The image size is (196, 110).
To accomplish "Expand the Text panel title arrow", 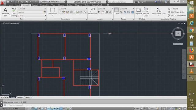I will click(x=24, y=19).
